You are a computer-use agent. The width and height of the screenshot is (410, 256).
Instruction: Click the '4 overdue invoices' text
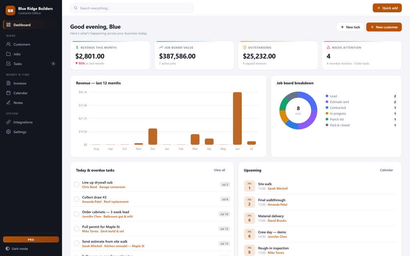339,64
